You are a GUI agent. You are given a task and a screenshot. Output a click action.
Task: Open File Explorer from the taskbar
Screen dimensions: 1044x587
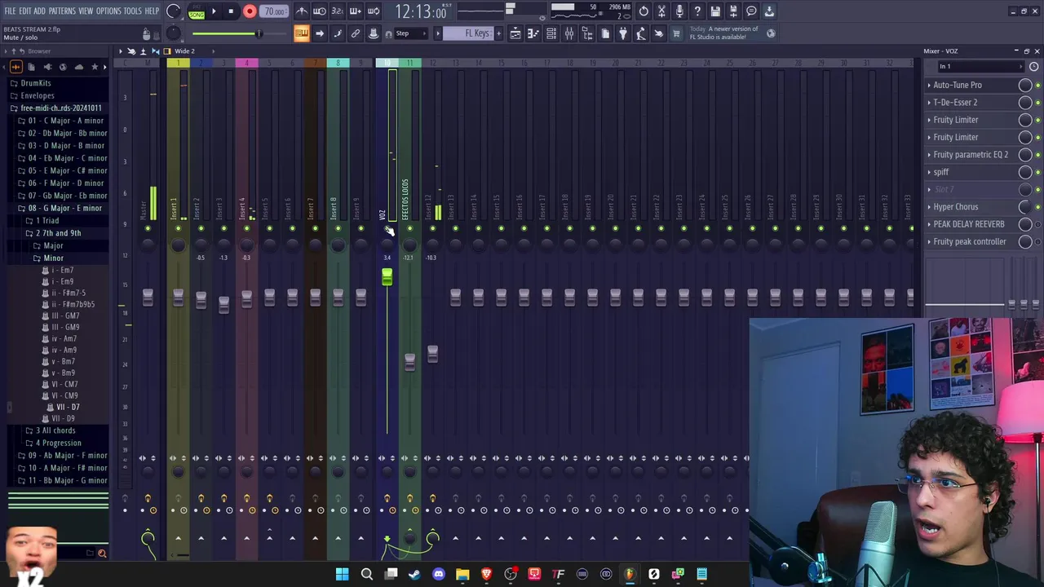[462, 574]
